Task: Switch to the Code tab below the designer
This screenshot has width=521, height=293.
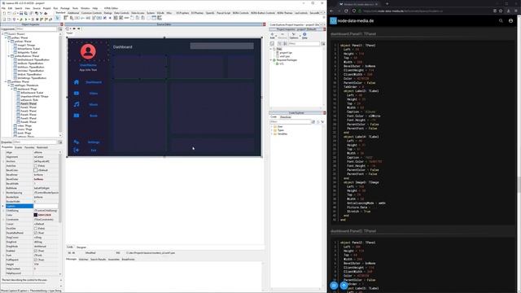Action: (x=70, y=247)
